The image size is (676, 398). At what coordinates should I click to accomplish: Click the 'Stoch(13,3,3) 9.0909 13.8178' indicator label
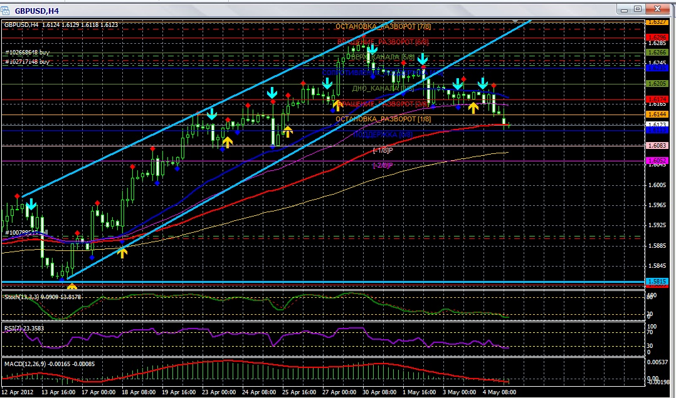(42, 297)
